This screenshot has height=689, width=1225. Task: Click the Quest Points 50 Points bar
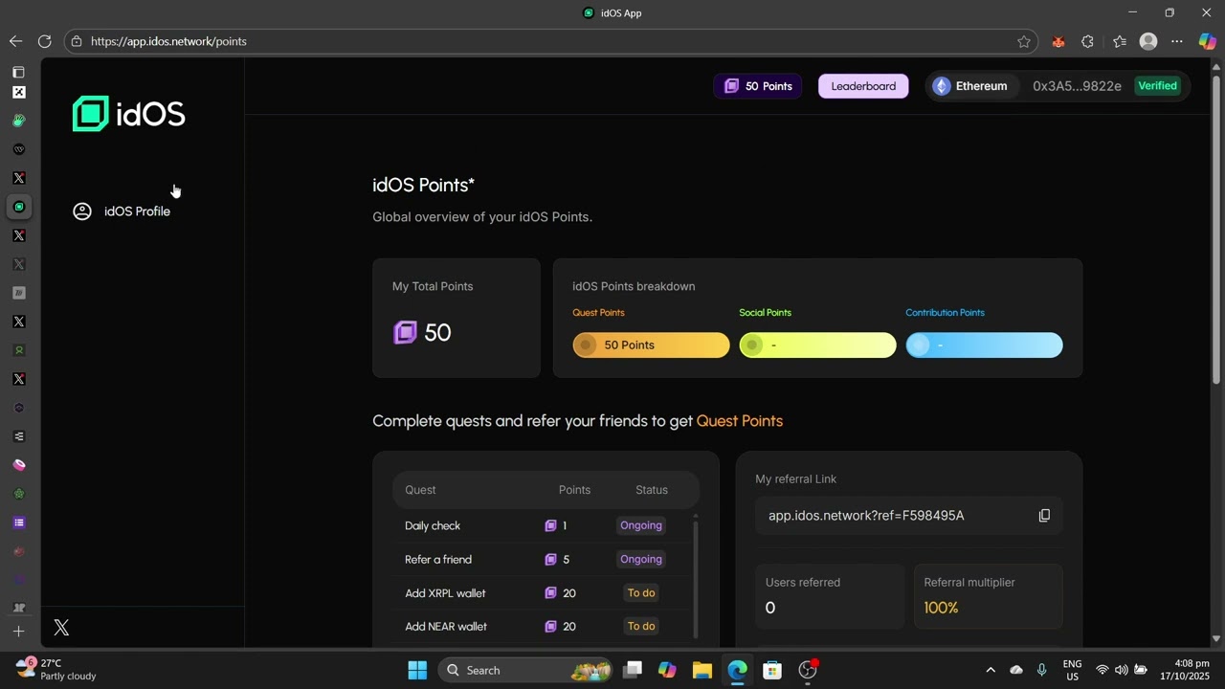click(x=651, y=345)
